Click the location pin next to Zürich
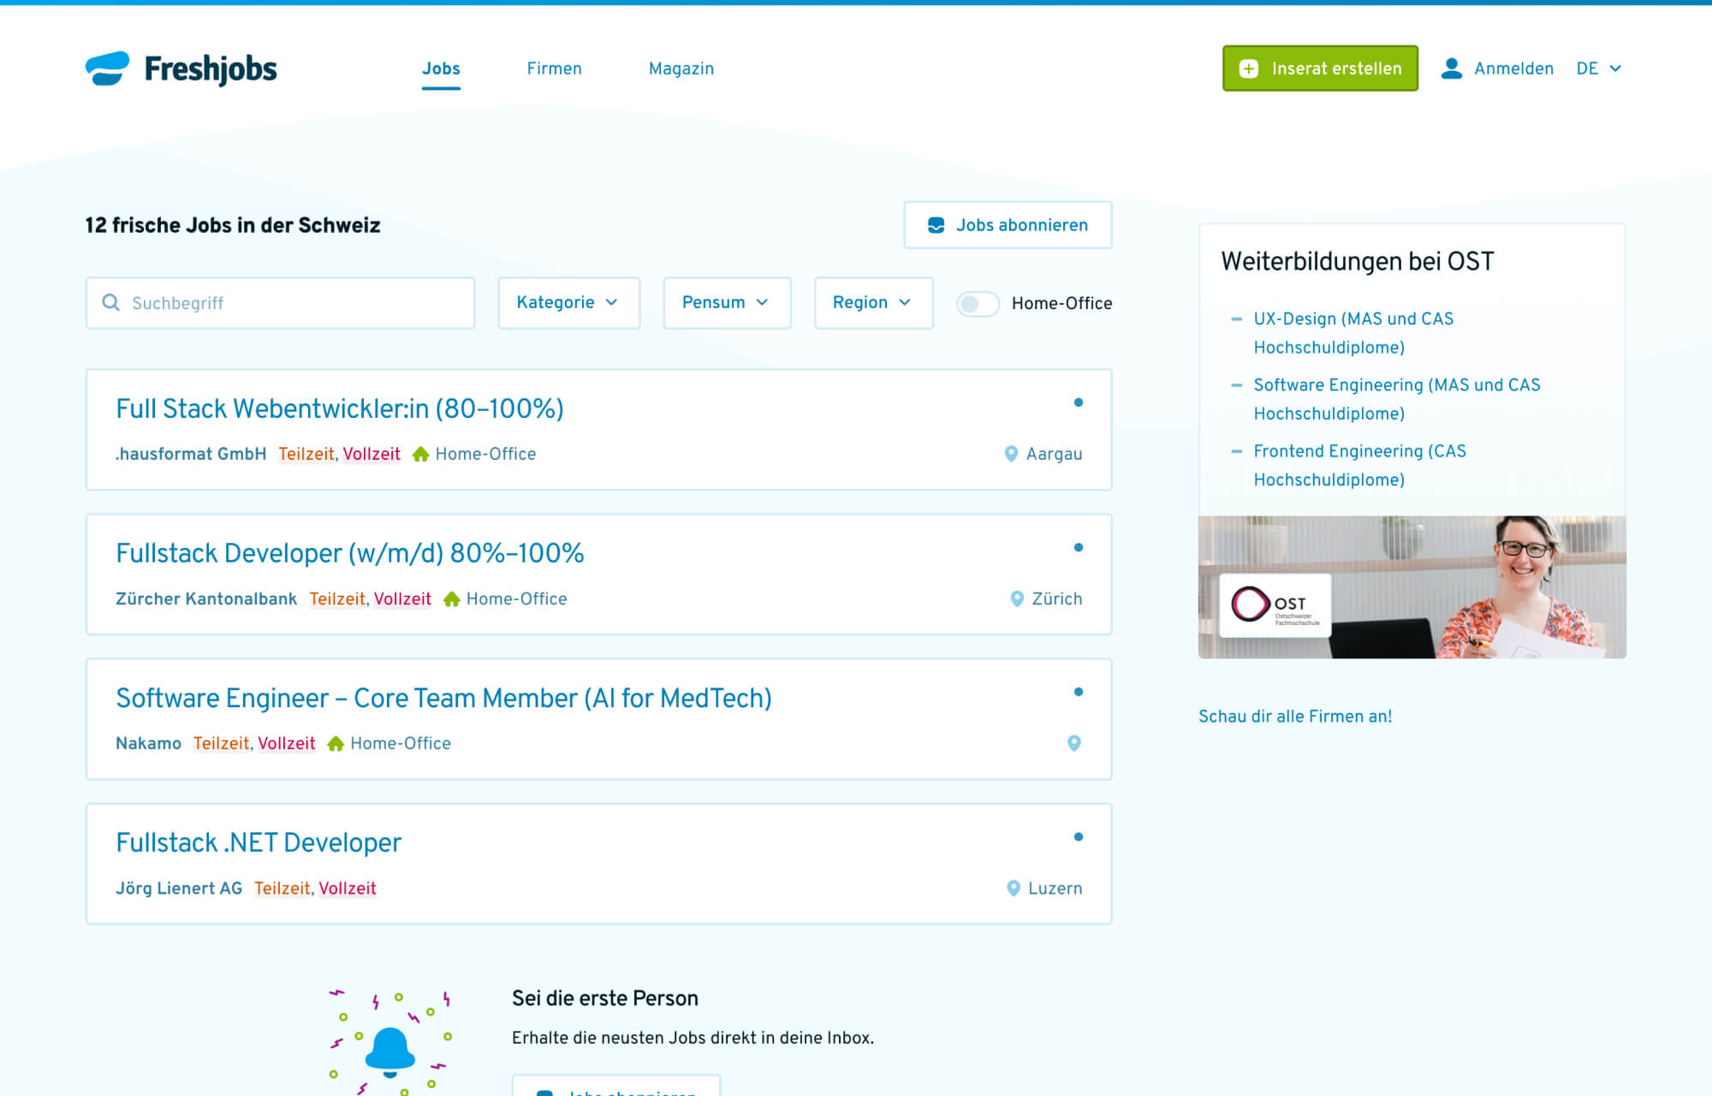1712x1096 pixels. 1017,598
